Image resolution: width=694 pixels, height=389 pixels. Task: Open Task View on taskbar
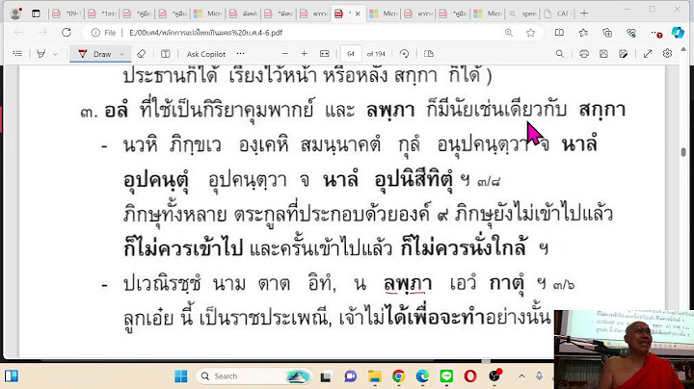click(x=326, y=376)
